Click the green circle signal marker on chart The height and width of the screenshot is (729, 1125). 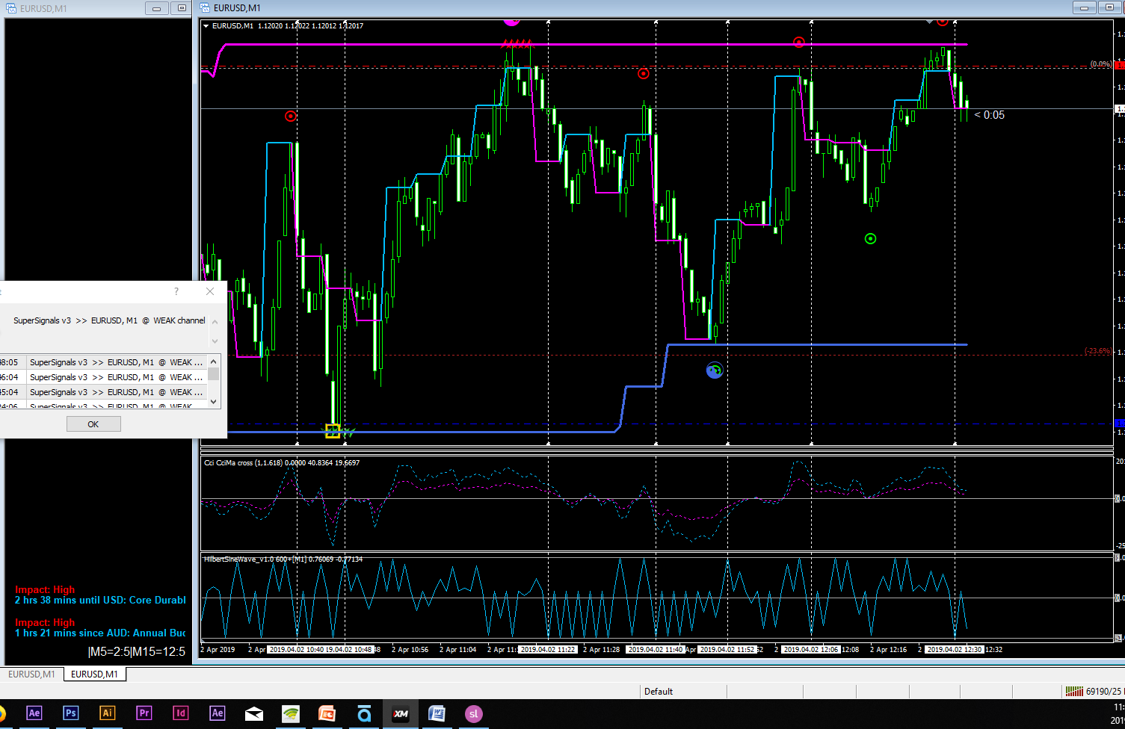(x=870, y=239)
